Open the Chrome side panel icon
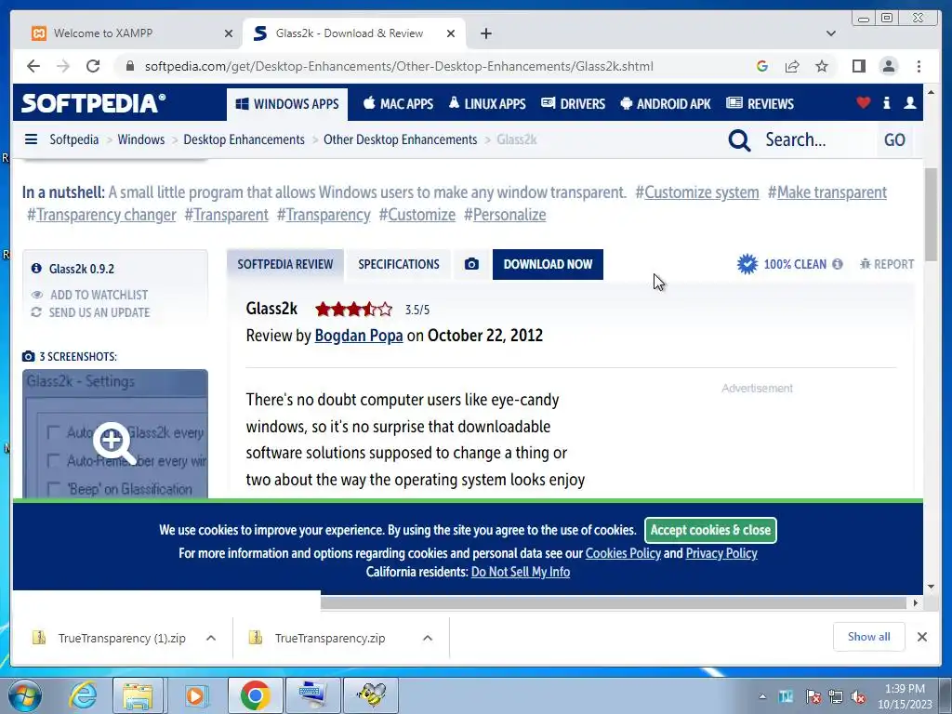This screenshot has height=714, width=952. click(858, 66)
